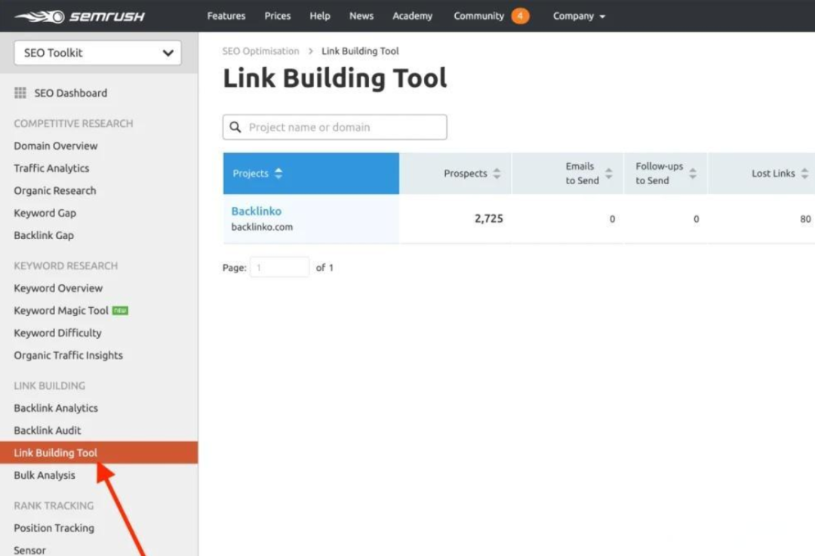Screen dimensions: 815x556
Task: Click the search magnifier icon
Action: (235, 127)
